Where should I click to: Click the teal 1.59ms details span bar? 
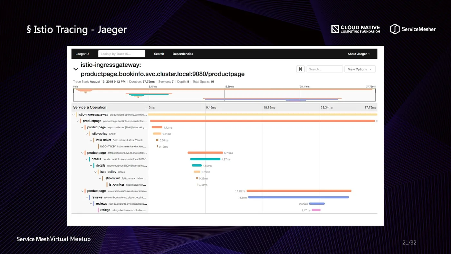[197, 166]
